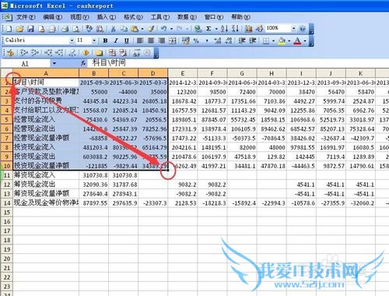Image resolution: width=389 pixels, height=296 pixels.
Task: Open the Name Box dropdown arrow
Action: 54,63
